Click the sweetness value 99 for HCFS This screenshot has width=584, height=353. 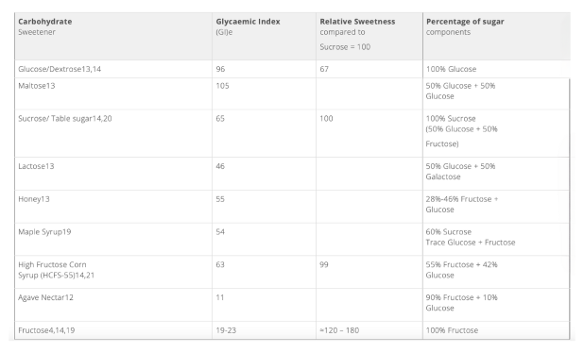click(x=324, y=265)
